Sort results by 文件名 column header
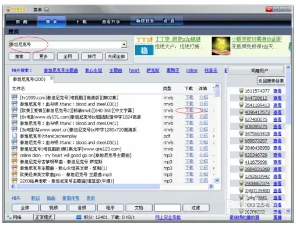296x226 pixels. click(19, 89)
